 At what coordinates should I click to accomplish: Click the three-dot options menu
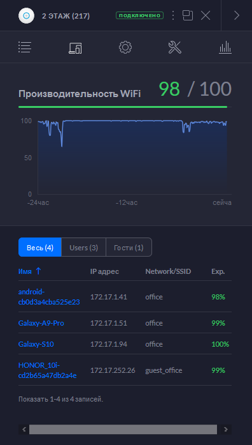click(173, 15)
